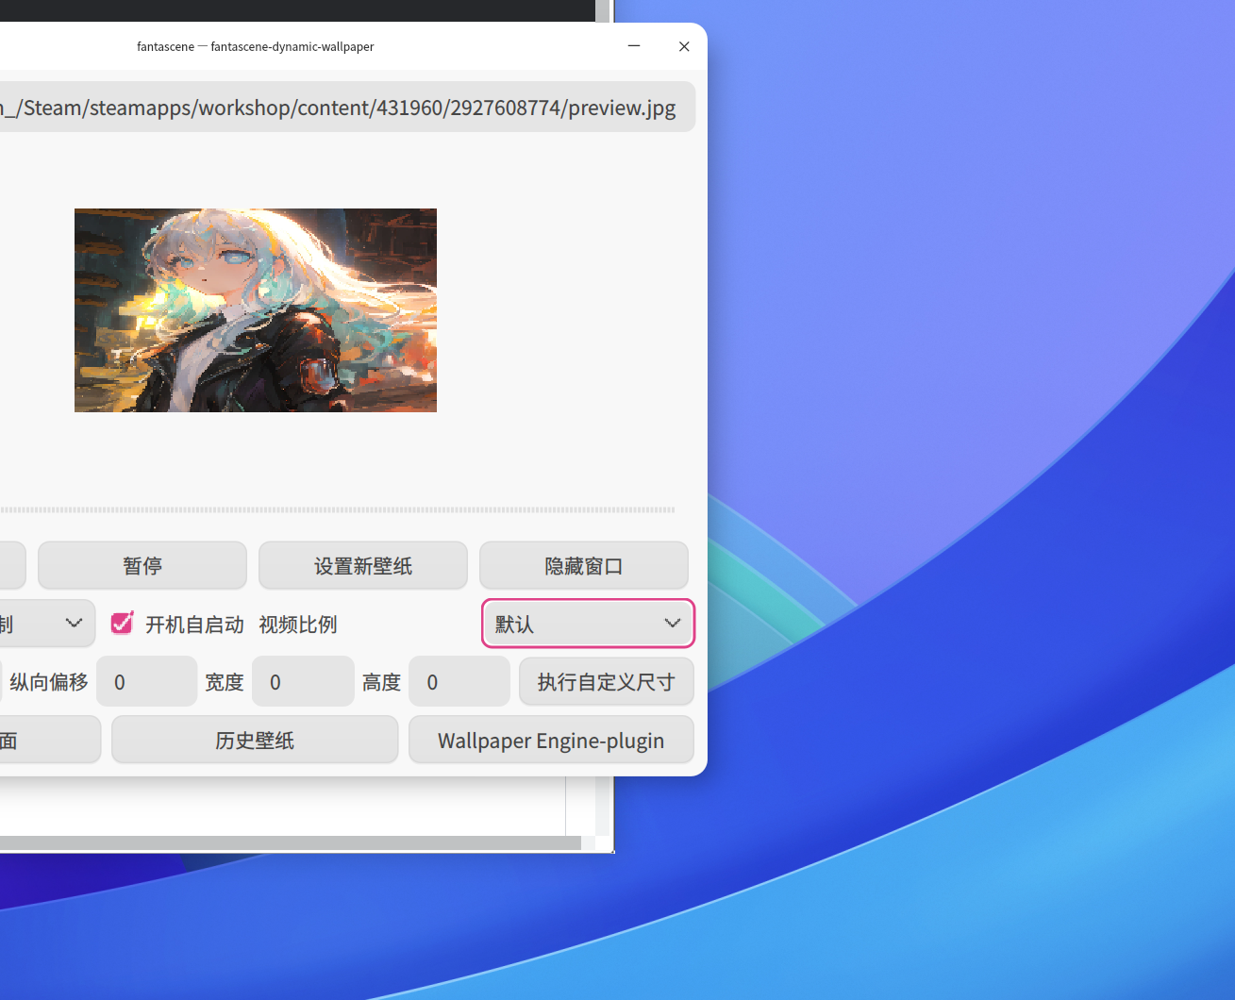
Task: Click the partially visible button ending in 面
Action: 49,741
